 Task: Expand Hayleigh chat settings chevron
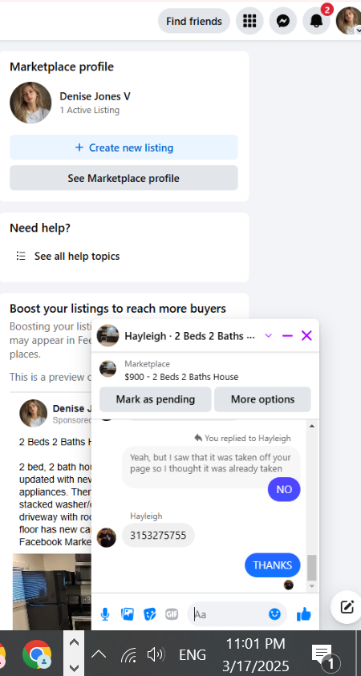(268, 336)
